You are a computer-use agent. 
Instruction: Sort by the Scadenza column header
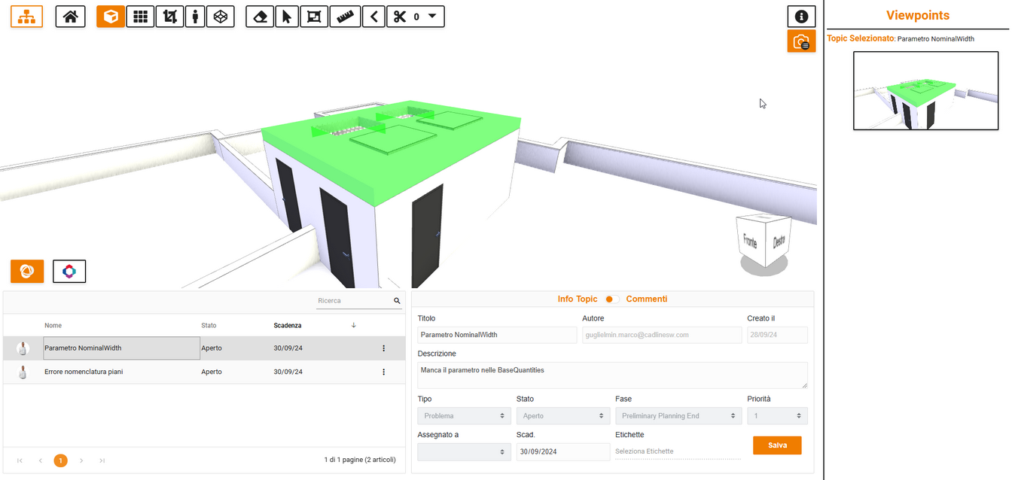pyautogui.click(x=288, y=326)
